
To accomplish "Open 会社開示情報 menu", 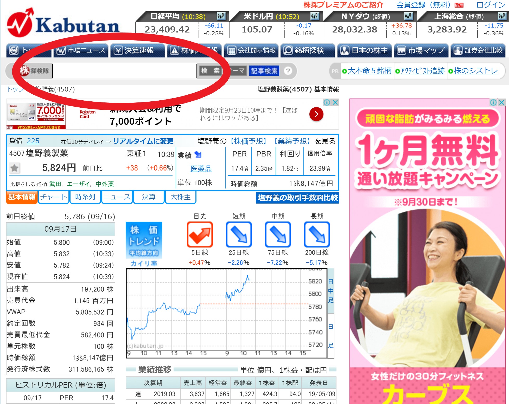I will pyautogui.click(x=251, y=50).
